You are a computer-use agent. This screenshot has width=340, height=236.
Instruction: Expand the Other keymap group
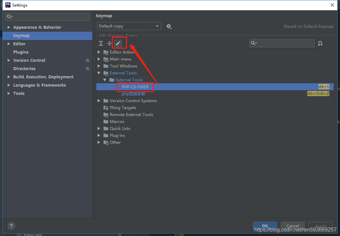point(99,142)
